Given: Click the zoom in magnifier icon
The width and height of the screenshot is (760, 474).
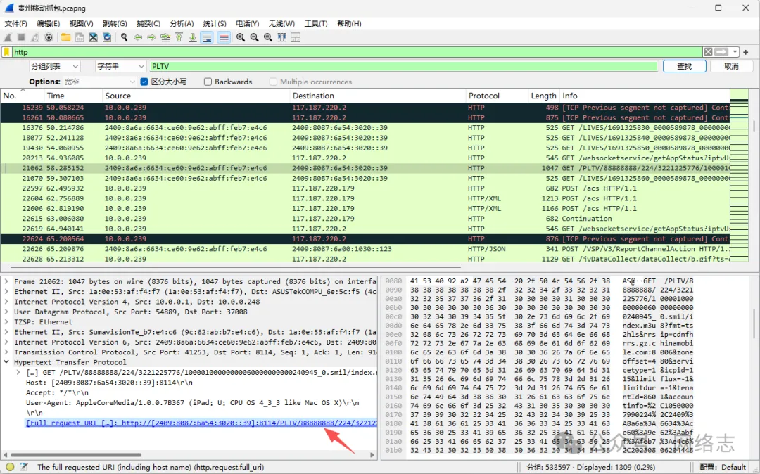Looking at the screenshot, I should pos(241,37).
